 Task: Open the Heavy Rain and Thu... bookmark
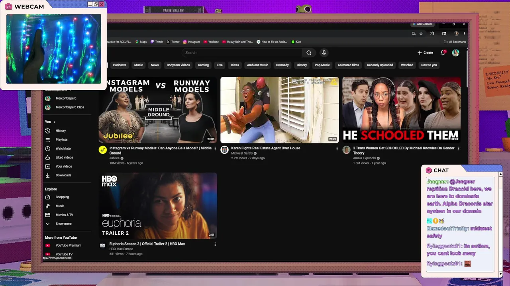238,42
